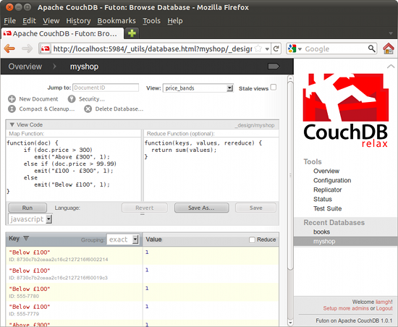The height and width of the screenshot is (327, 398).
Task: Click the CouchDB couch logo
Action: tap(345, 111)
